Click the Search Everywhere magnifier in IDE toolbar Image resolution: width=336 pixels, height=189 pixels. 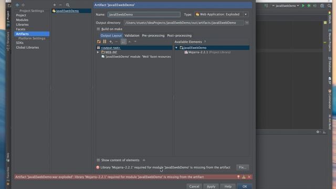click(329, 6)
